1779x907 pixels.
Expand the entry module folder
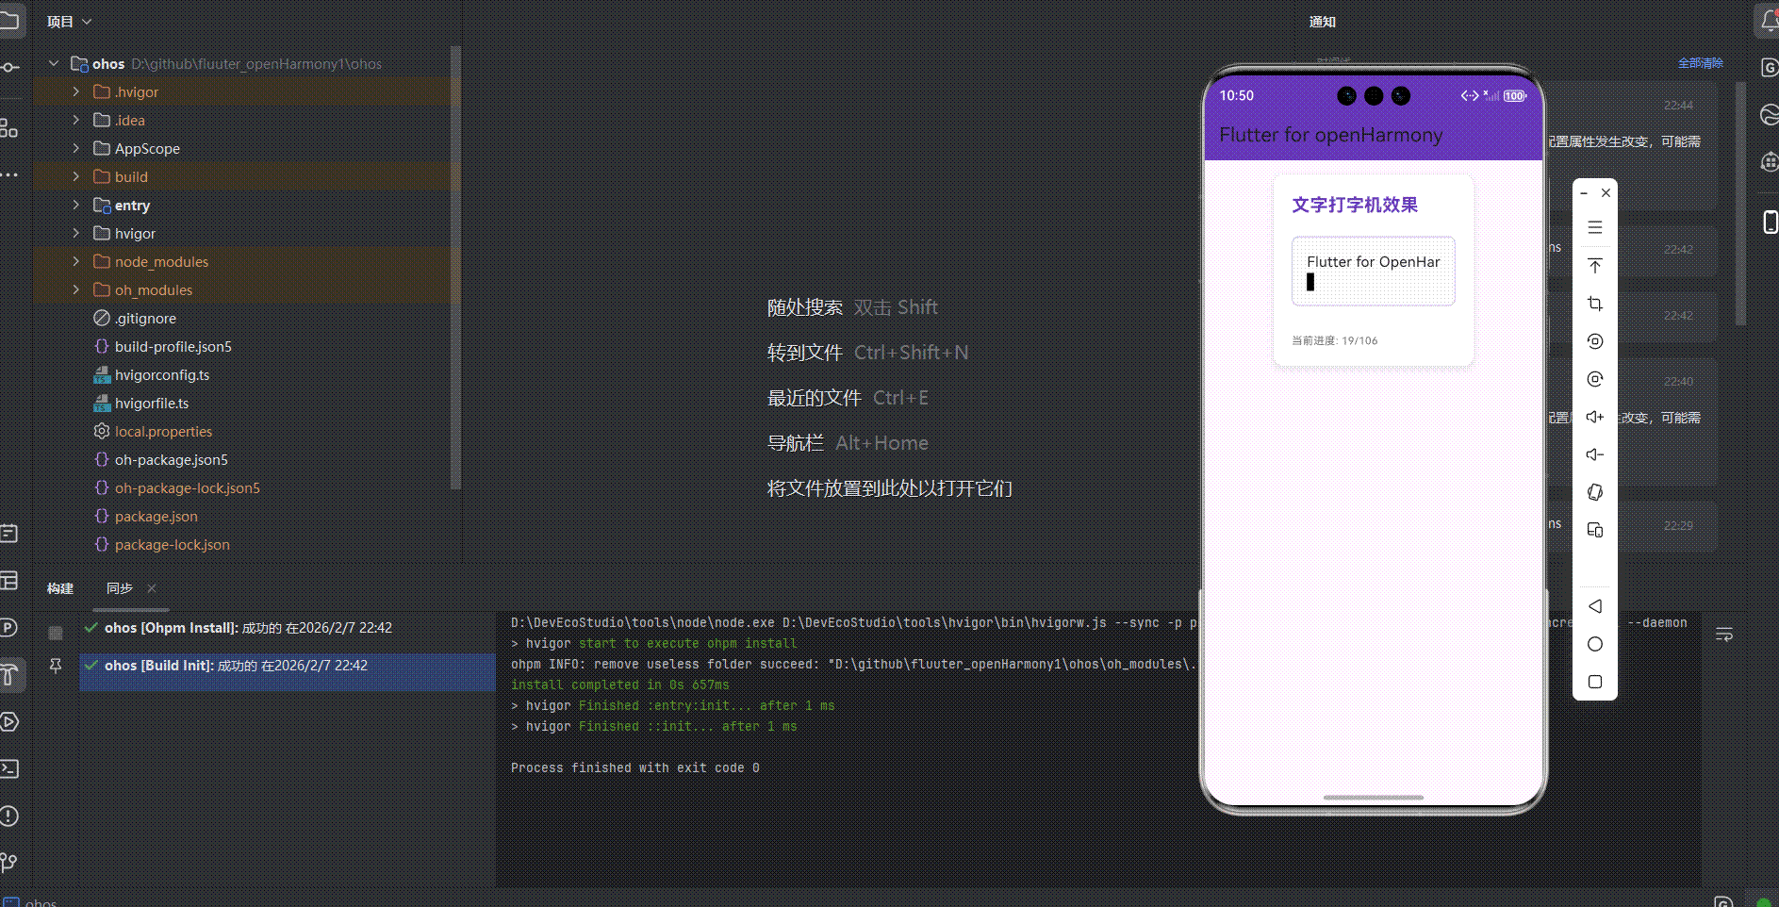coord(76,205)
